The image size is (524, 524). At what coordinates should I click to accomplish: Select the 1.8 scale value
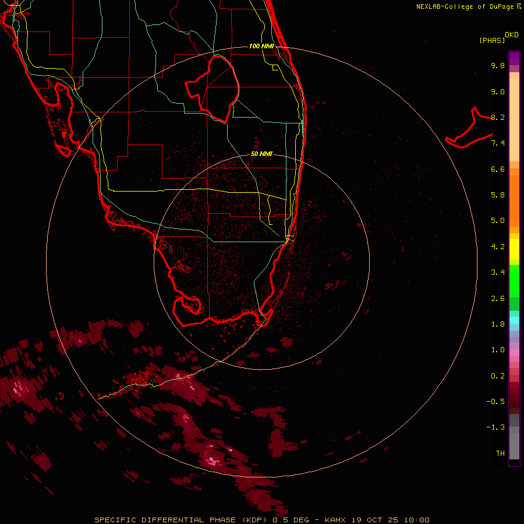(x=498, y=324)
